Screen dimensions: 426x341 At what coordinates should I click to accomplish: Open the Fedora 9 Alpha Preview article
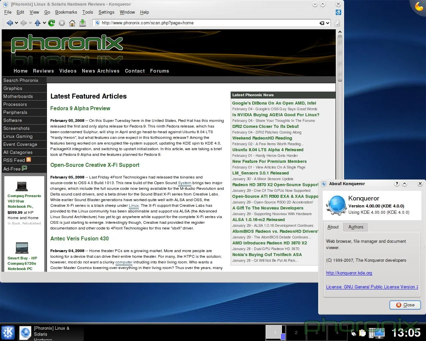click(x=80, y=109)
